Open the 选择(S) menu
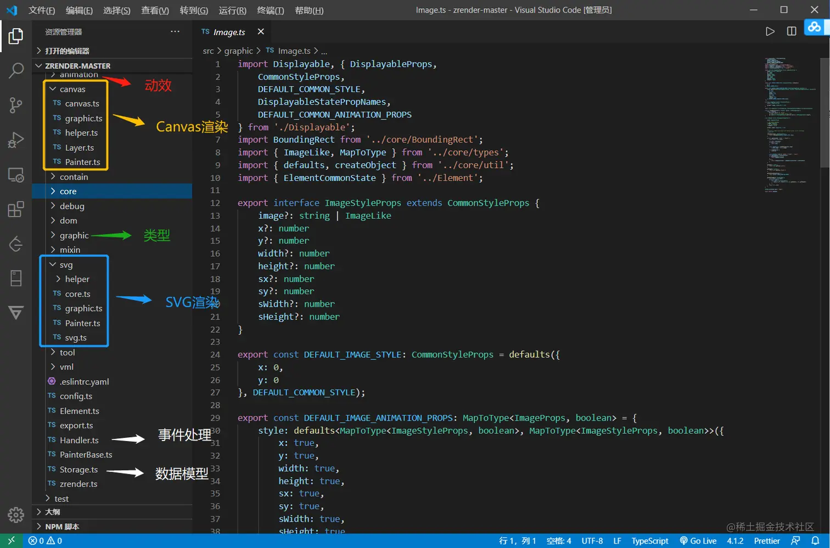Viewport: 830px width, 548px height. click(117, 10)
